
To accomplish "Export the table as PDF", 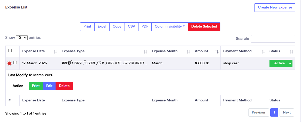I will point(145,27).
